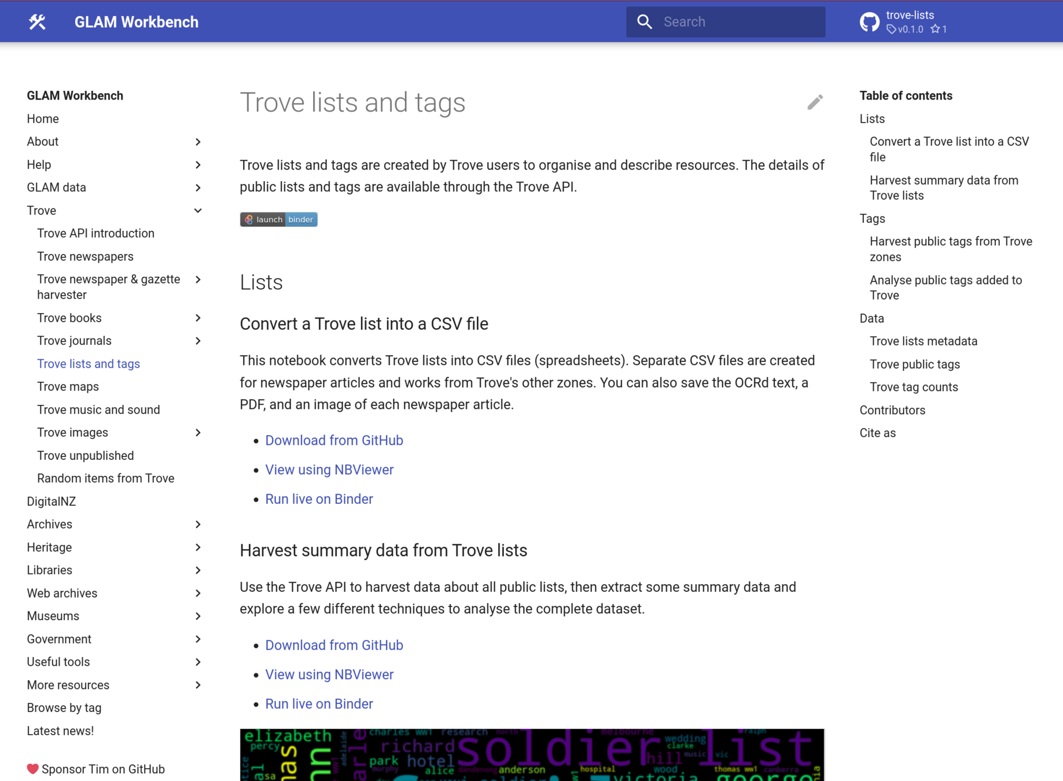Open the GitHub octocat icon for trove-lists
This screenshot has height=781, width=1063.
(869, 22)
